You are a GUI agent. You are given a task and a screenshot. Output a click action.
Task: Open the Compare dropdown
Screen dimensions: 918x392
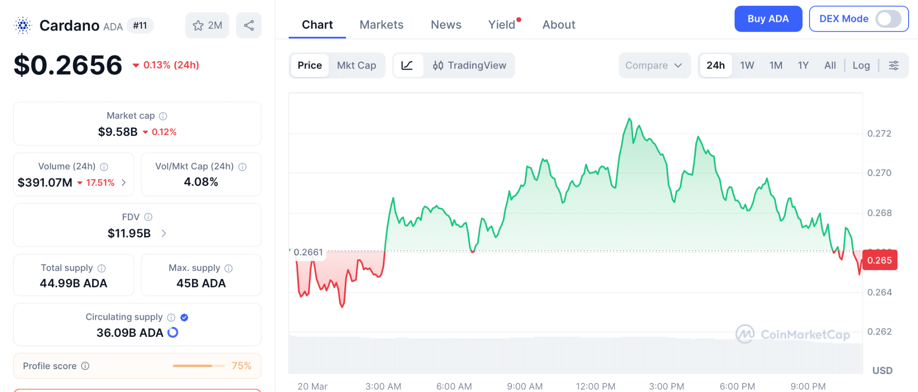654,65
